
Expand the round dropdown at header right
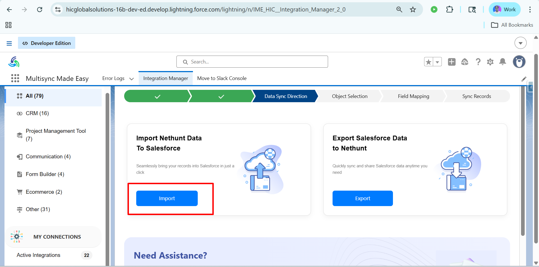520,43
